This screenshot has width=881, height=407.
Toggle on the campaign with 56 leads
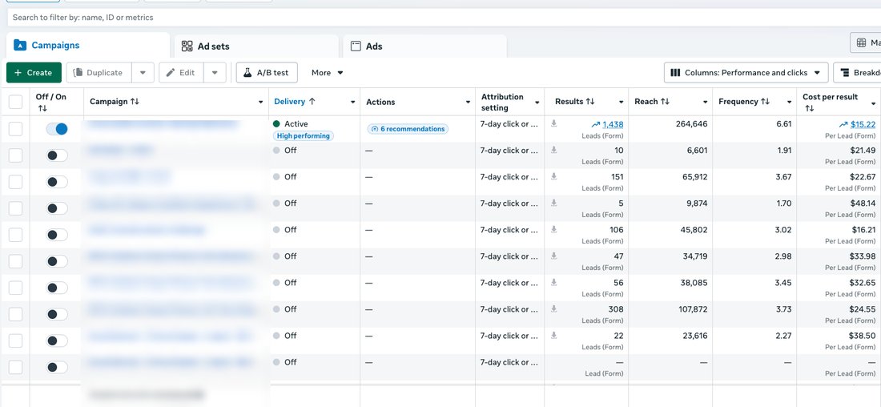(x=57, y=288)
